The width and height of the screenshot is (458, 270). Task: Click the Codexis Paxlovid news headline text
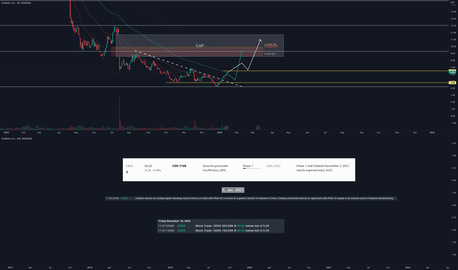point(264,198)
